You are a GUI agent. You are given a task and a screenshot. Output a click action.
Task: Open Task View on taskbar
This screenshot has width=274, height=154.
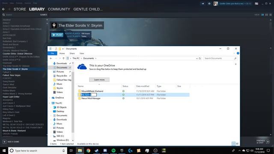(x=71, y=151)
